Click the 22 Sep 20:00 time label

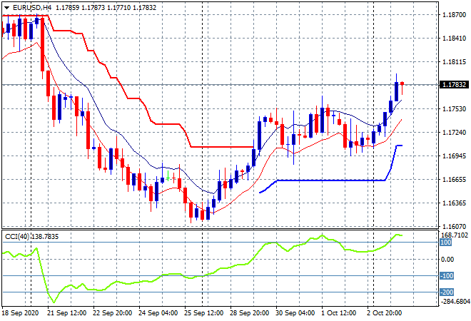(x=112, y=313)
